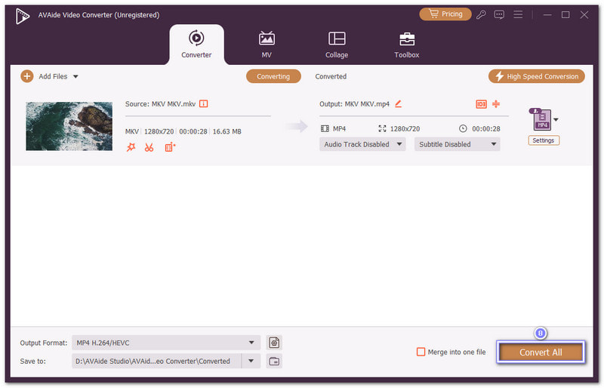Open the Output Format combo box
The width and height of the screenshot is (604, 388).
[166, 343]
